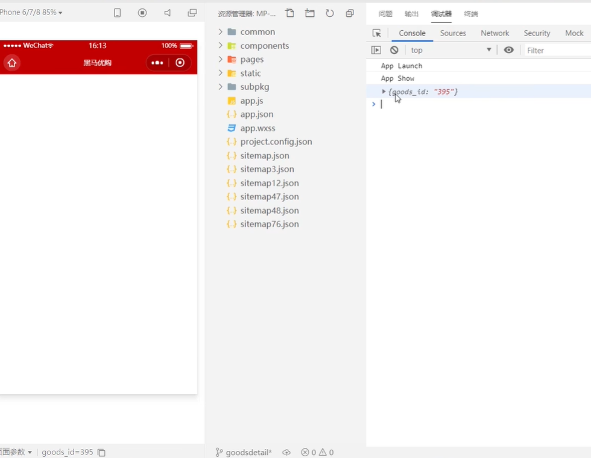The width and height of the screenshot is (591, 458).
Task: Click the warnings triangle in status bar
Action: click(323, 452)
